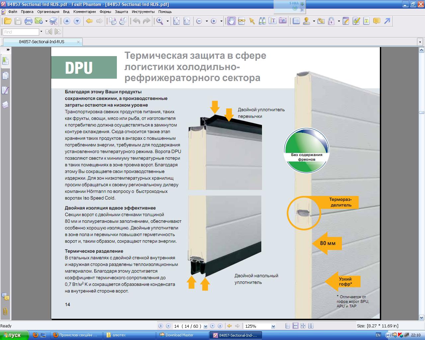
Task: Open the Bookmarks panel in sidebar
Action: coord(5,61)
